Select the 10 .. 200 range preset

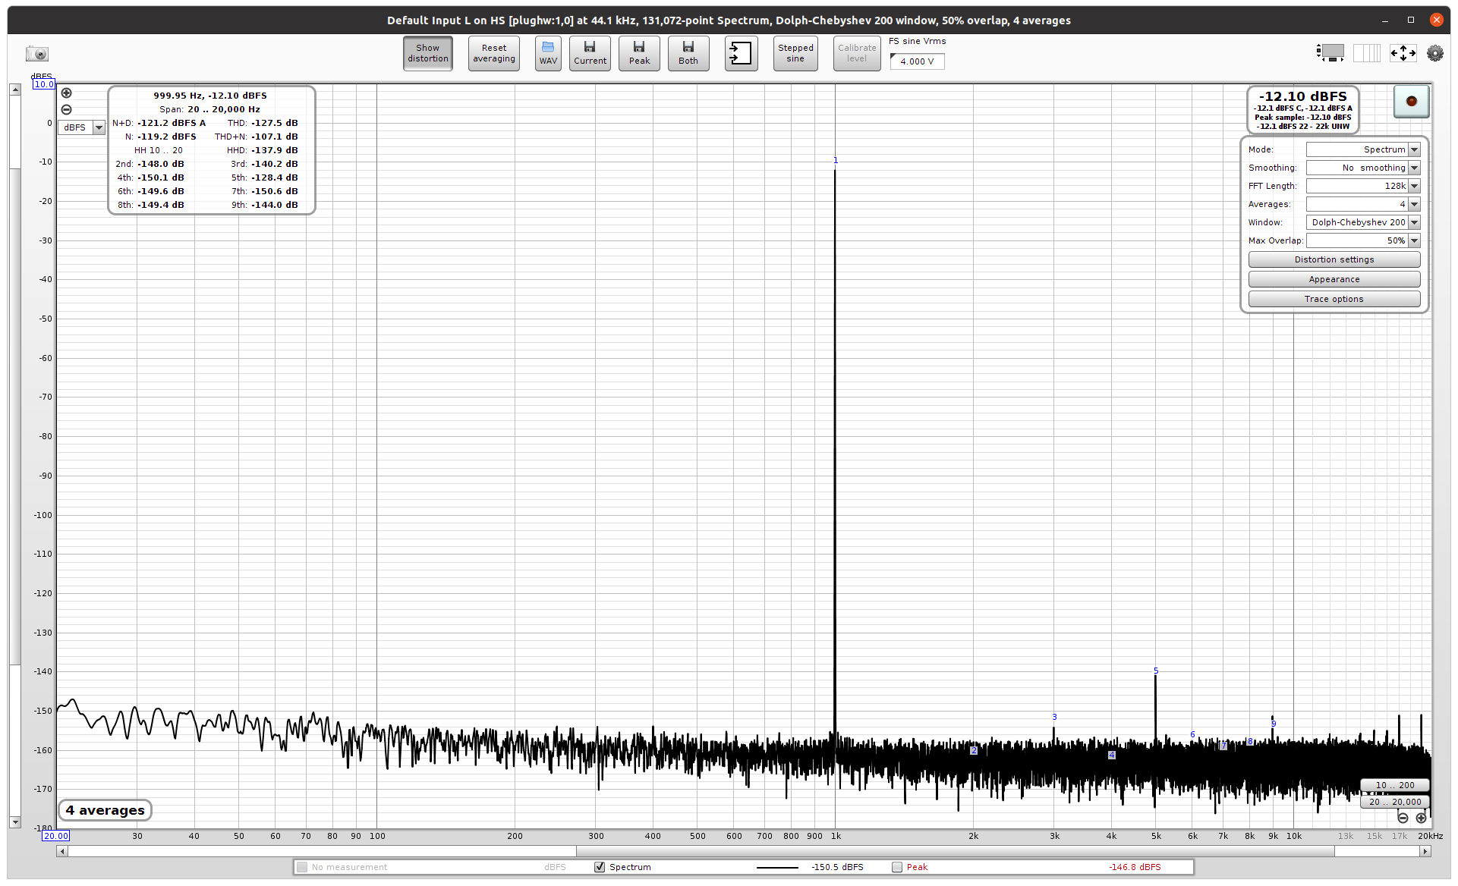[1394, 785]
